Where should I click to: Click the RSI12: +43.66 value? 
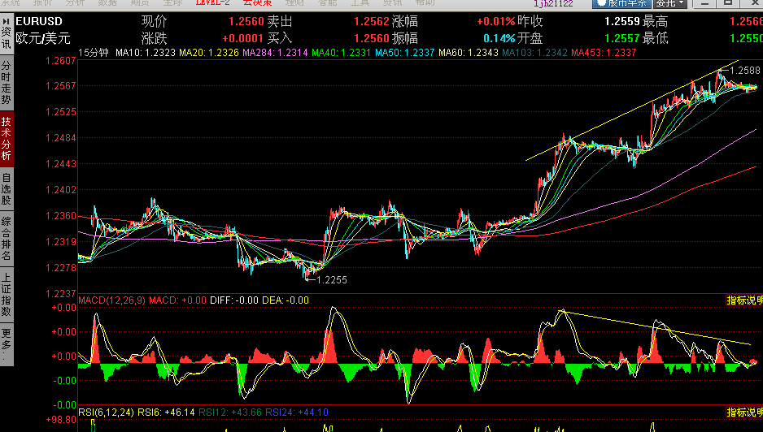click(x=229, y=412)
